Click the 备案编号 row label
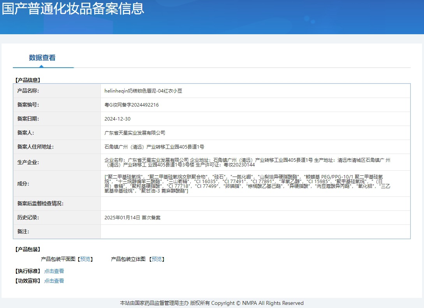 (28, 105)
